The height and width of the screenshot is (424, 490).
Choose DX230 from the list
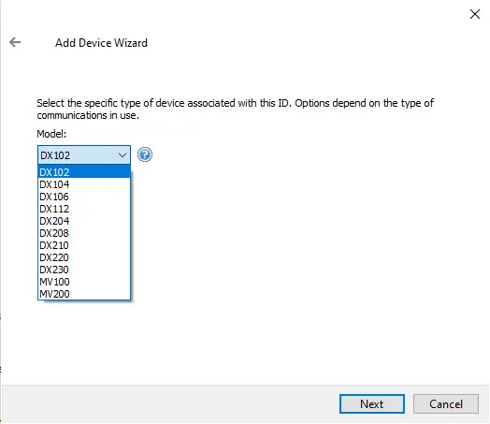[x=84, y=270]
